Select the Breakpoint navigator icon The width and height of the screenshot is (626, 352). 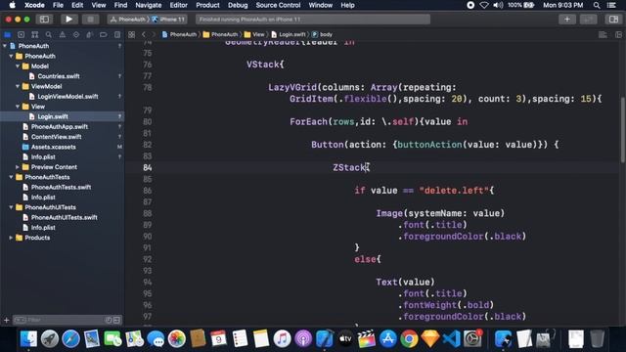point(104,35)
